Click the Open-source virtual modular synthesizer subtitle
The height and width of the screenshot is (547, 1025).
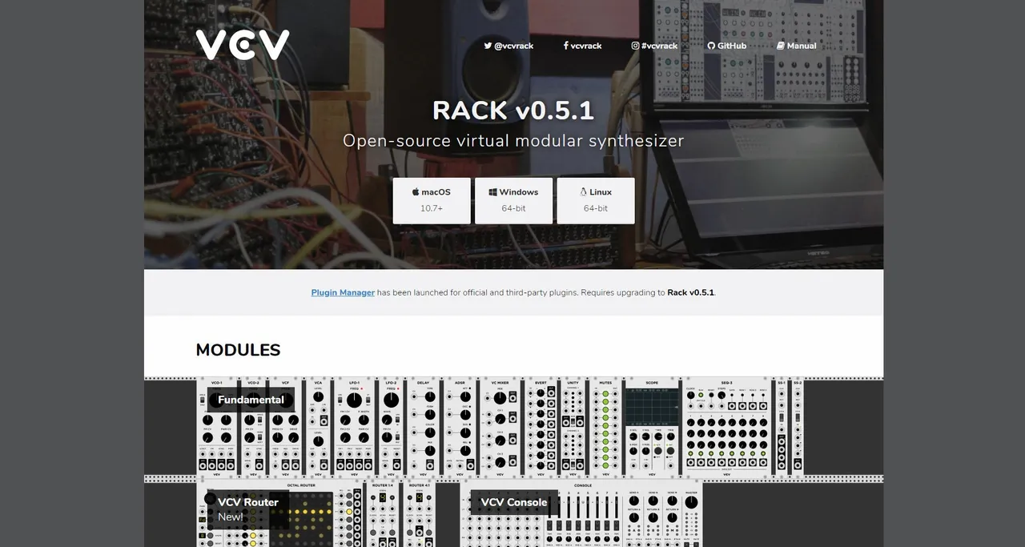click(x=513, y=141)
